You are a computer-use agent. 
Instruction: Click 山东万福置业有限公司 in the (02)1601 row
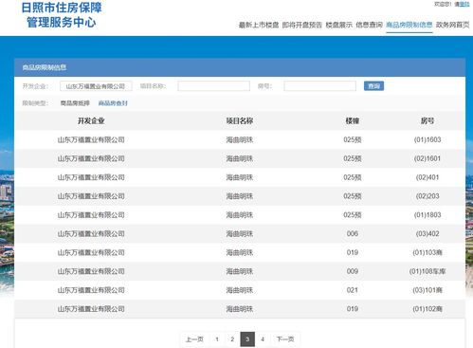(x=91, y=158)
